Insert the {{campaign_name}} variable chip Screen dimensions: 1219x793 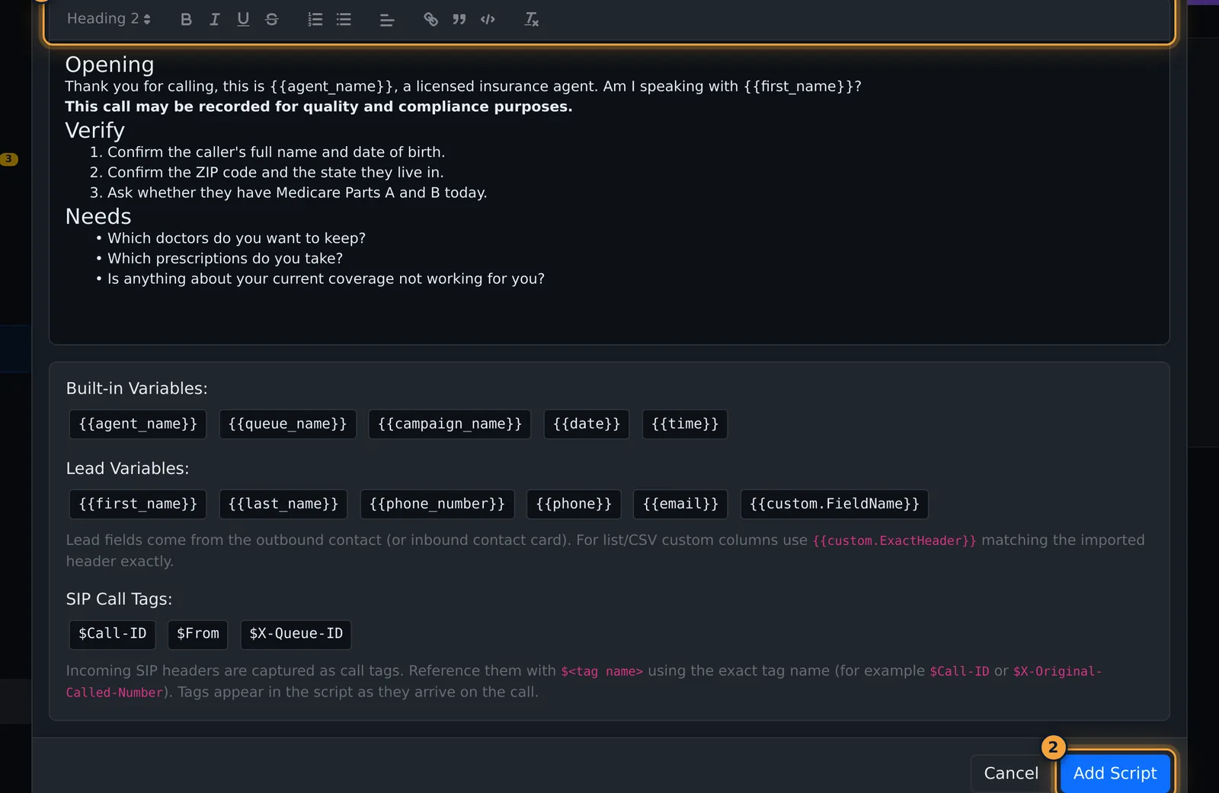coord(450,424)
